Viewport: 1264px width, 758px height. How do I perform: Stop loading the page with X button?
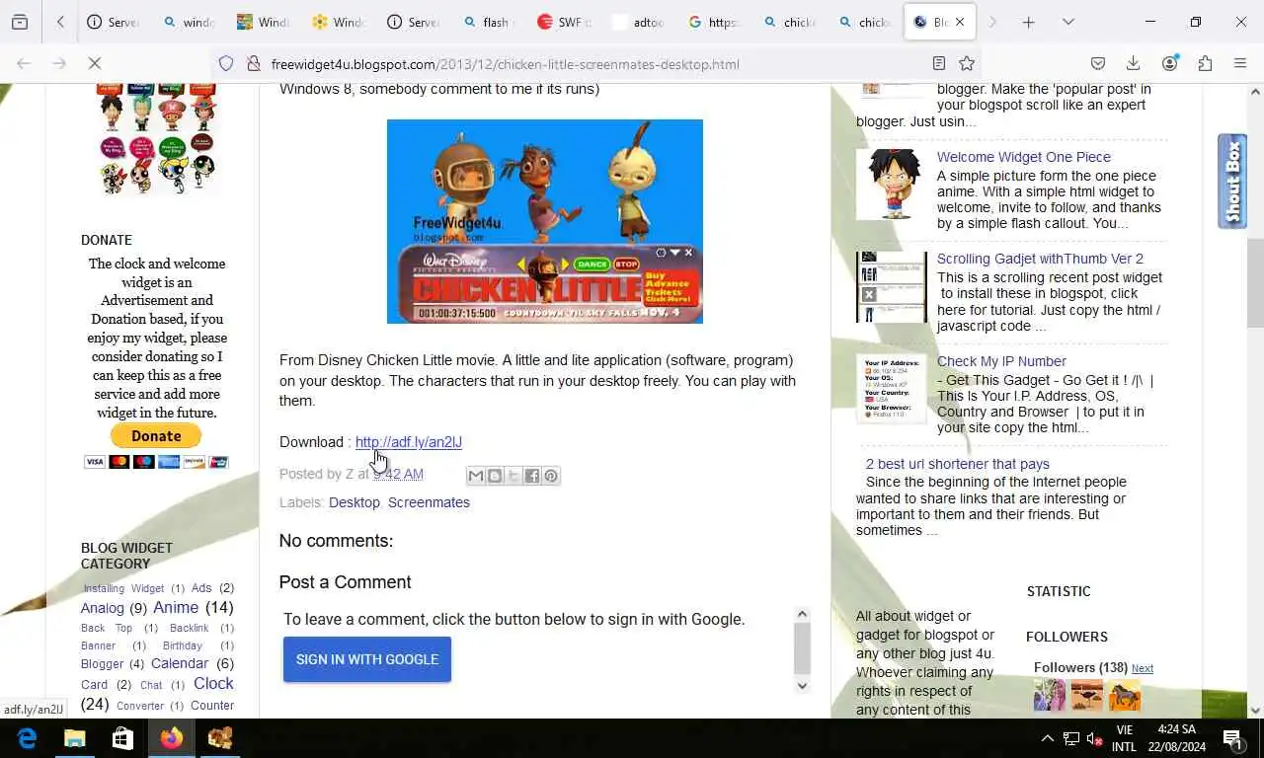pos(95,63)
